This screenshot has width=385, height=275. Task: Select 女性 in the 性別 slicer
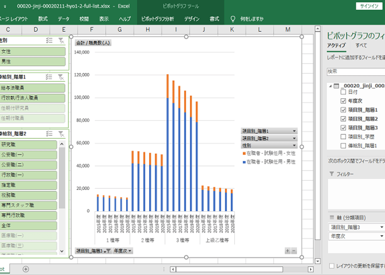pos(32,51)
